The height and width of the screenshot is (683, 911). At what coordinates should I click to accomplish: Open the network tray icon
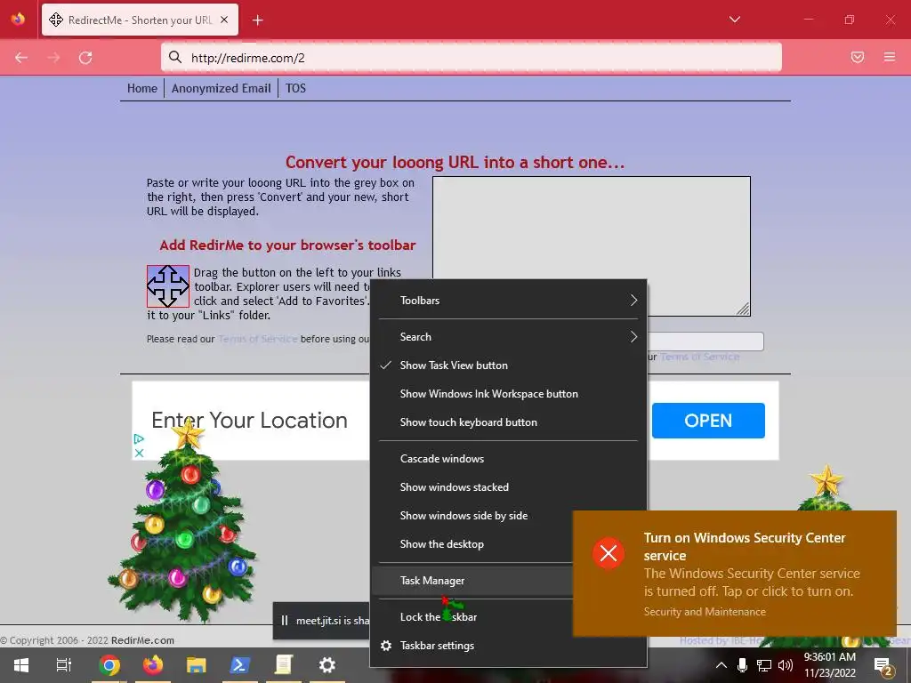pyautogui.click(x=764, y=665)
